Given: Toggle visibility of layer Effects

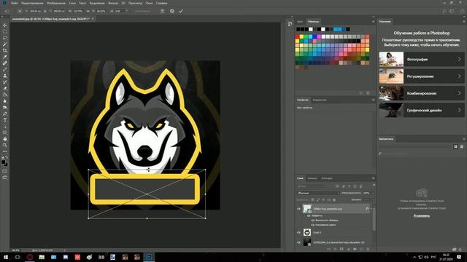Looking at the screenshot, I should [x=309, y=215].
